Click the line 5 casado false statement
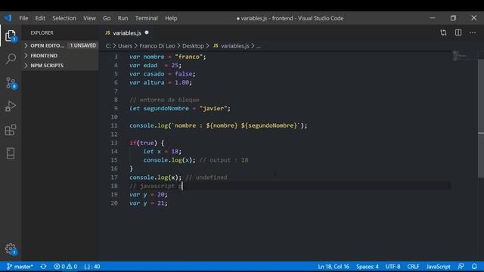484x272 pixels. [162, 74]
